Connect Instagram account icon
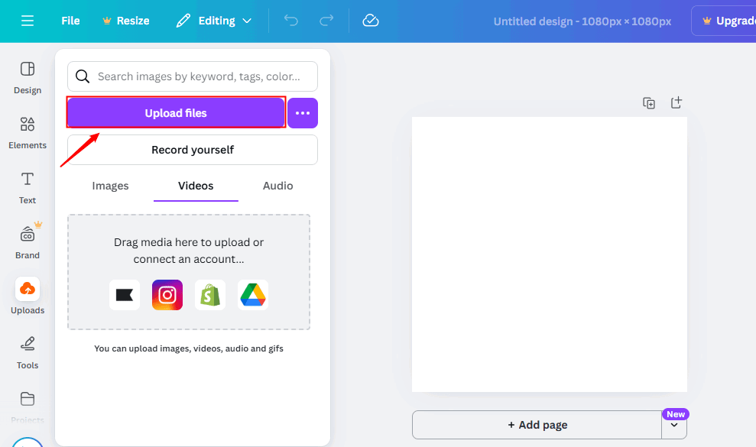 [167, 295]
